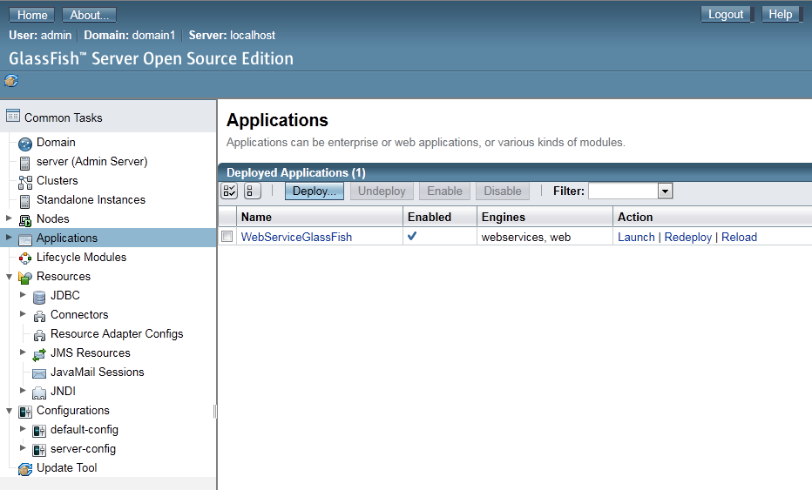Click the Enabled column header
Screen dimensions: 812x490
(440, 217)
